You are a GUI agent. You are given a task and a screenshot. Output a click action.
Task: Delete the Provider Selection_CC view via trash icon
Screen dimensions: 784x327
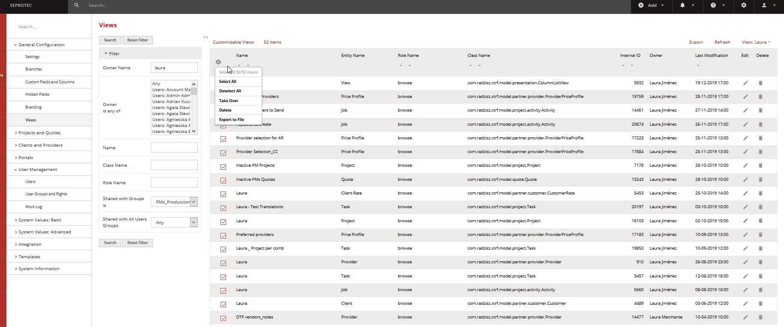760,152
